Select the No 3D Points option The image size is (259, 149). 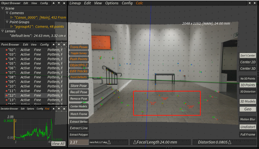248,79
